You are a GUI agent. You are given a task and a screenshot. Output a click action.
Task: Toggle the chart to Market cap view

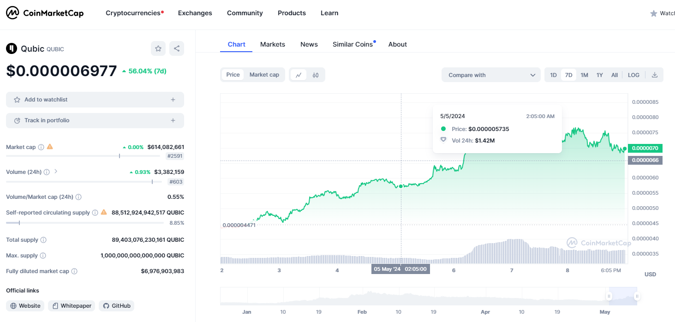click(x=264, y=75)
